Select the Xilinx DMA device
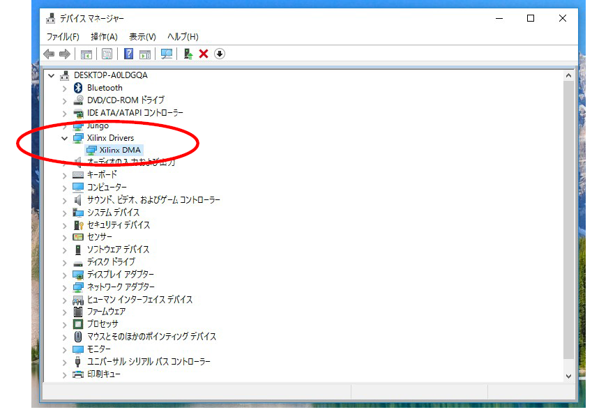592x412 pixels. pos(120,150)
